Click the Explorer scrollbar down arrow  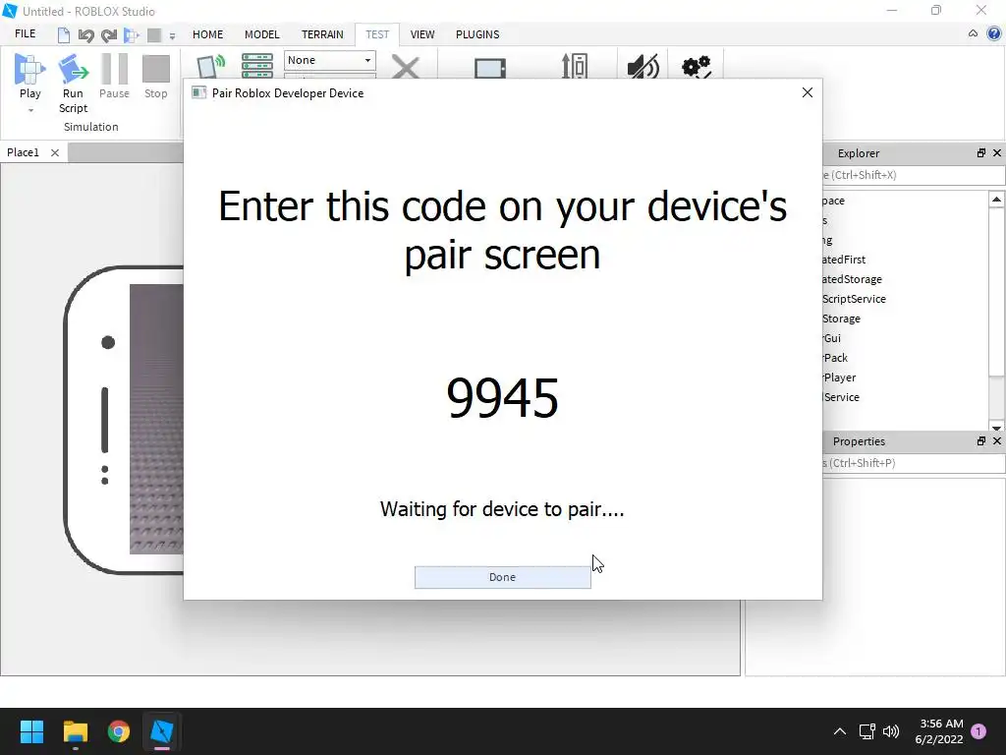point(996,427)
